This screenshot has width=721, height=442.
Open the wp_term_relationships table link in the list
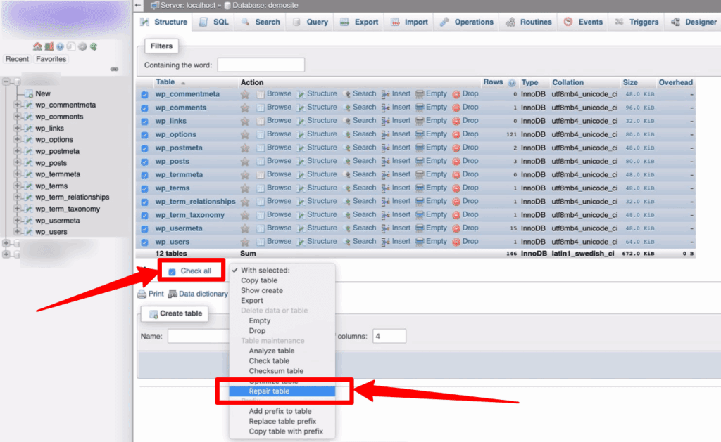pos(195,202)
